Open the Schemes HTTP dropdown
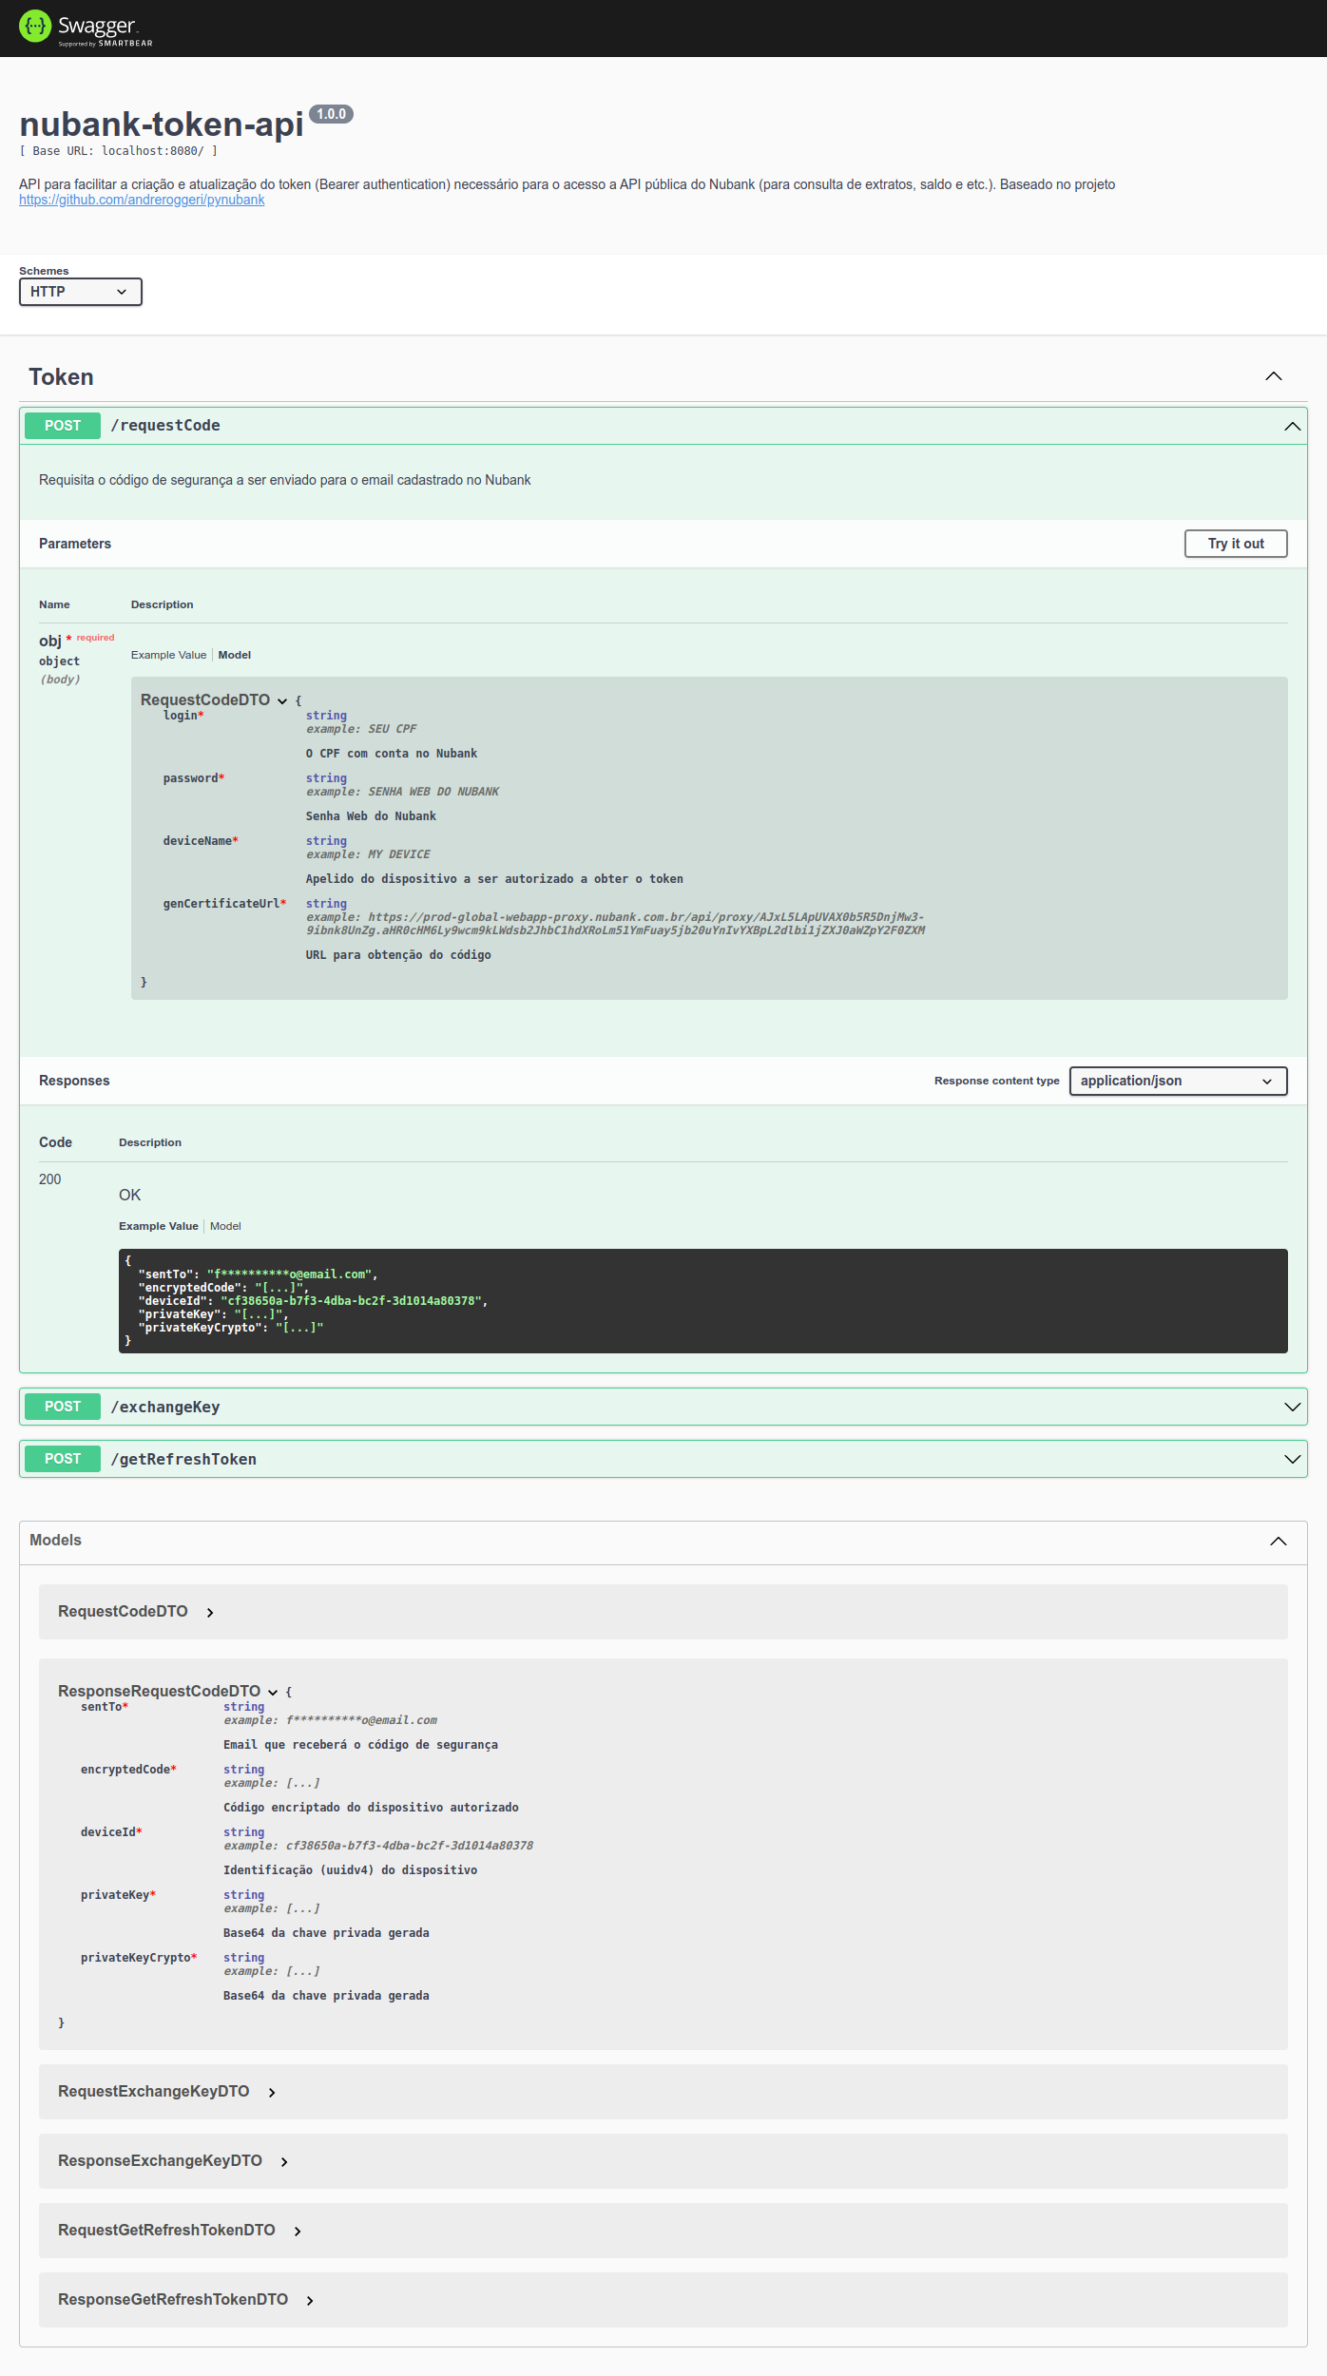Image resolution: width=1327 pixels, height=2376 pixels. tap(81, 292)
